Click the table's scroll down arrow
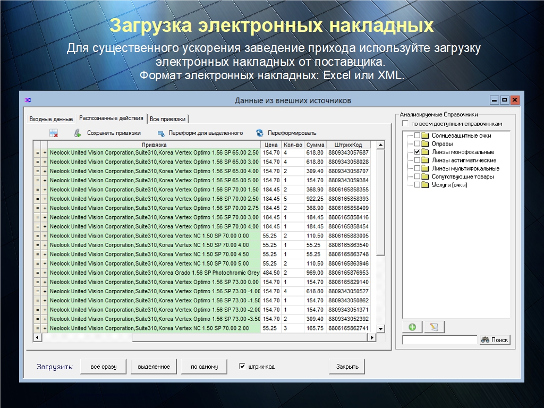The image size is (544, 408). pyautogui.click(x=380, y=329)
